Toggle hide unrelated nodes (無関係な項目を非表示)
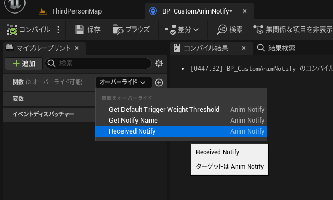Viewport: 333px width, 200px height. tap(293, 30)
